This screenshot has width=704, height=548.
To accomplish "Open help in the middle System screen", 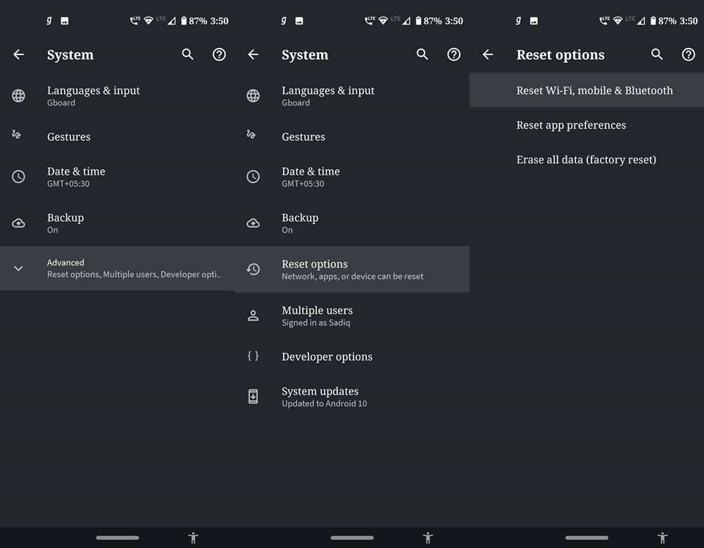I will [x=454, y=54].
